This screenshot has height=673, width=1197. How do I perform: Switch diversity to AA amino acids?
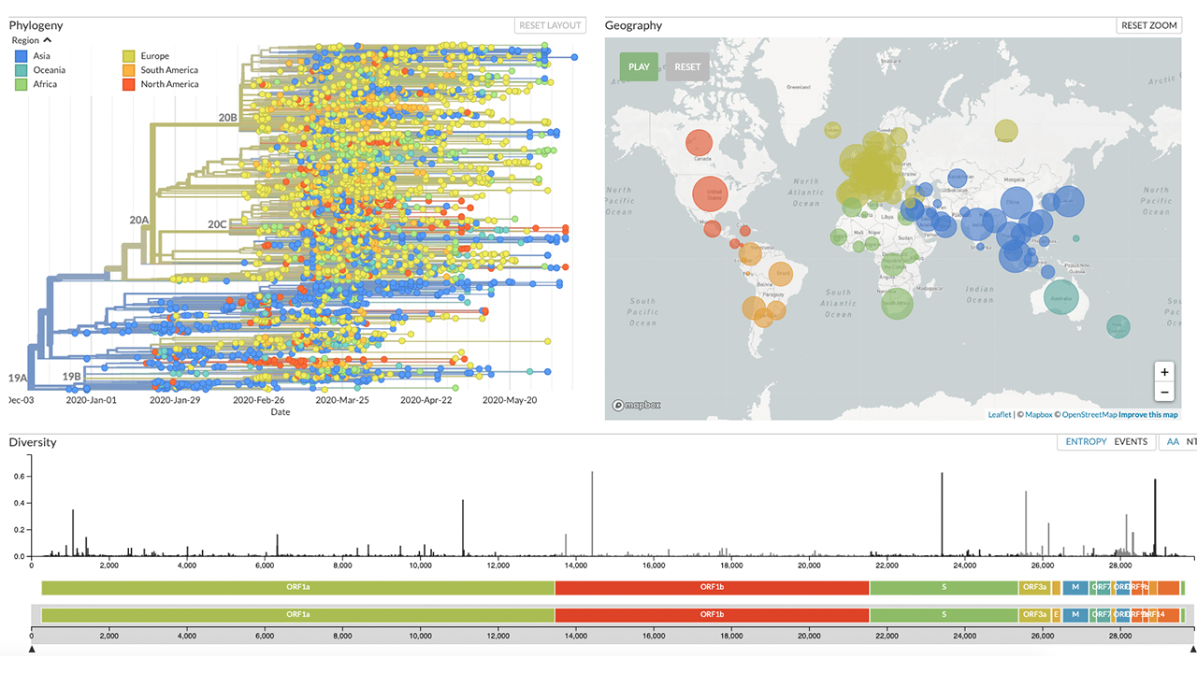point(1173,442)
